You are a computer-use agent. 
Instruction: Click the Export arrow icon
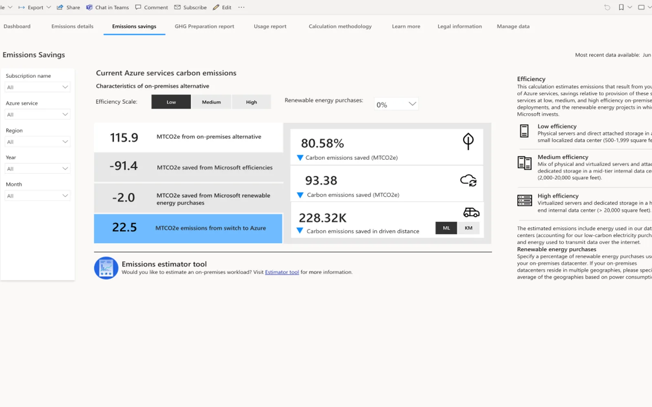[22, 7]
